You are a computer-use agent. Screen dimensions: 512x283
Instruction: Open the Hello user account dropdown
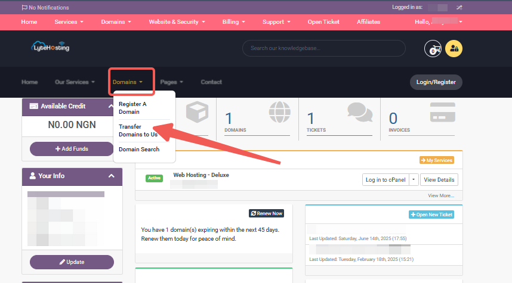click(x=439, y=22)
